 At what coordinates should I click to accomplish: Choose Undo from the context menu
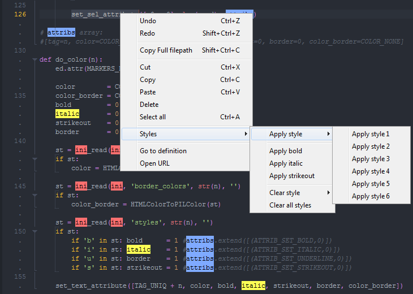[148, 21]
